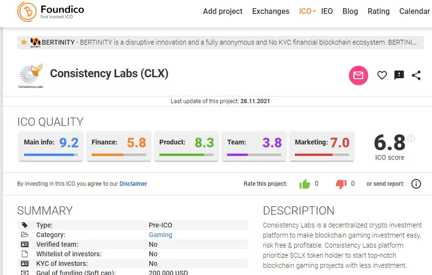Open the Calendar page

pyautogui.click(x=414, y=12)
